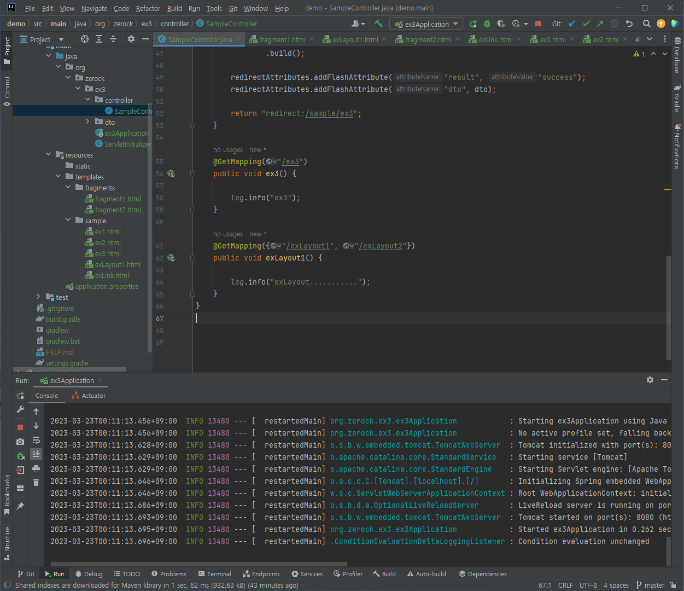This screenshot has width=684, height=591.
Task: Collapse the templates folder
Action: click(x=59, y=176)
